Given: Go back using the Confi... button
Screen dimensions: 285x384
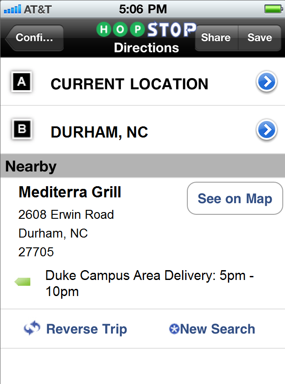Looking at the screenshot, I should click(34, 38).
